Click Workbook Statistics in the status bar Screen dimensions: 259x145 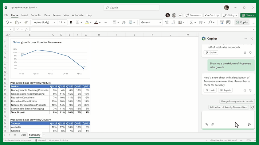click(58, 140)
